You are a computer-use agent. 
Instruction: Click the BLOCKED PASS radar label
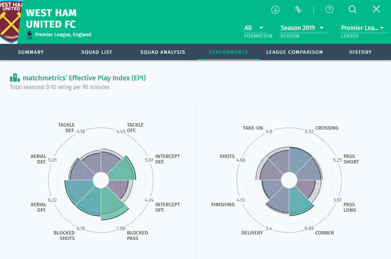(x=137, y=236)
